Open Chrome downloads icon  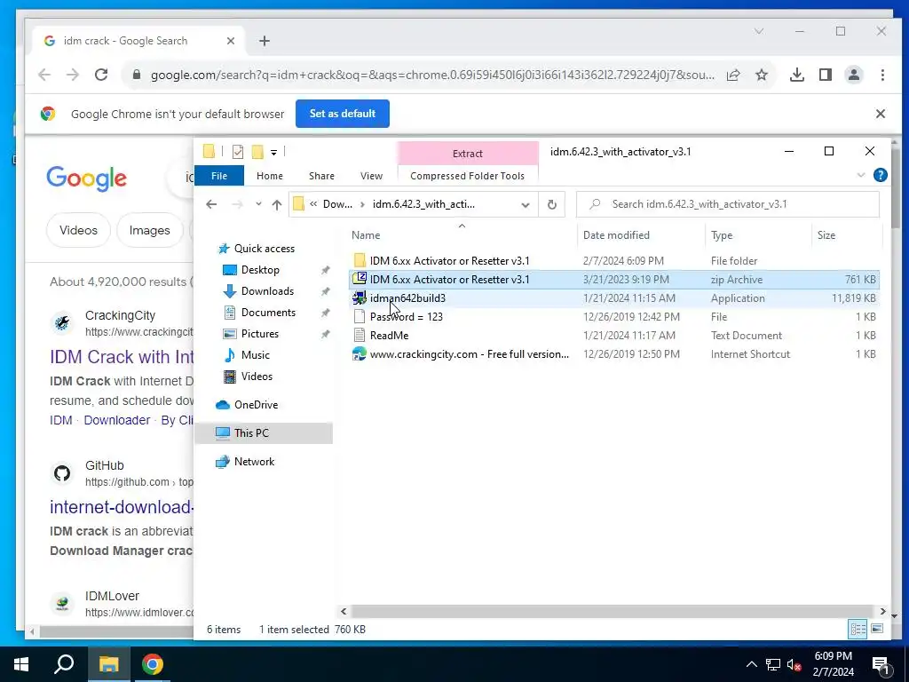[x=797, y=75]
